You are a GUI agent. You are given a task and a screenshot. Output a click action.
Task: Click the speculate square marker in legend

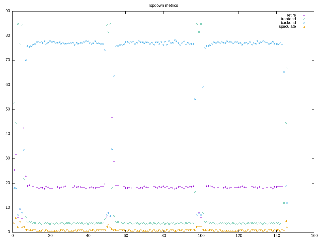(x=304, y=27)
